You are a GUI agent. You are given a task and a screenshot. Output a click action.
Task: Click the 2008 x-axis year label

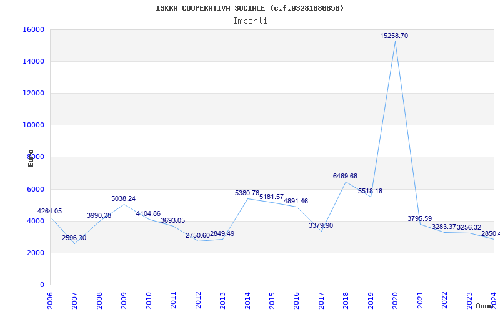[99, 301]
